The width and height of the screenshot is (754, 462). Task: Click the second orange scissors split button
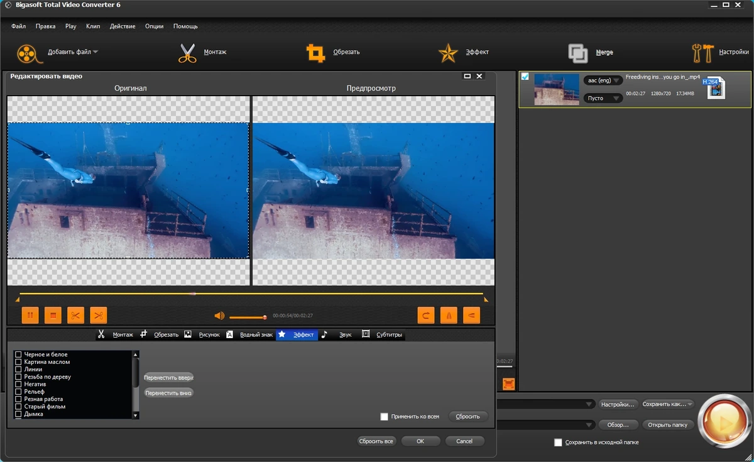tap(98, 315)
